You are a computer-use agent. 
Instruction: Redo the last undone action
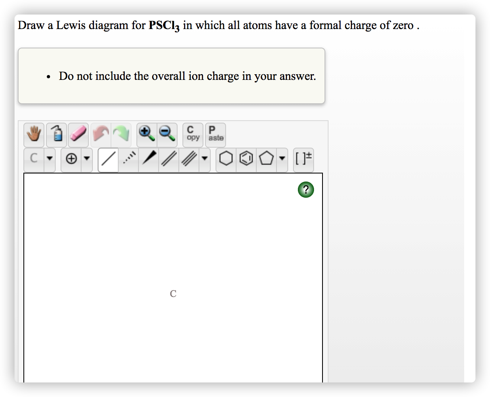(122, 134)
